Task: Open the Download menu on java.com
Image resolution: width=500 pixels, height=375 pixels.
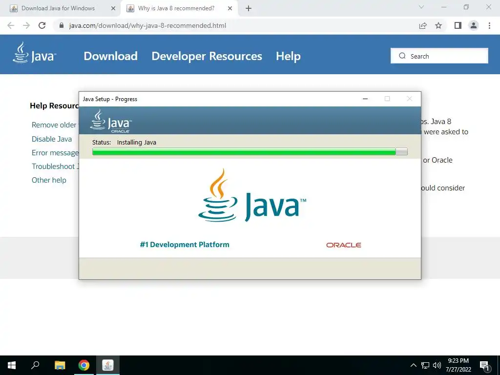Action: tap(111, 56)
